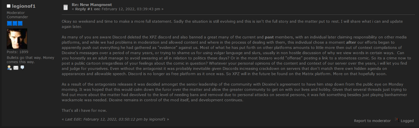Image resolution: width=419 pixels, height=128 pixels.
Task: Click the 'Reply #1 on' date line
Action: click(x=118, y=9)
